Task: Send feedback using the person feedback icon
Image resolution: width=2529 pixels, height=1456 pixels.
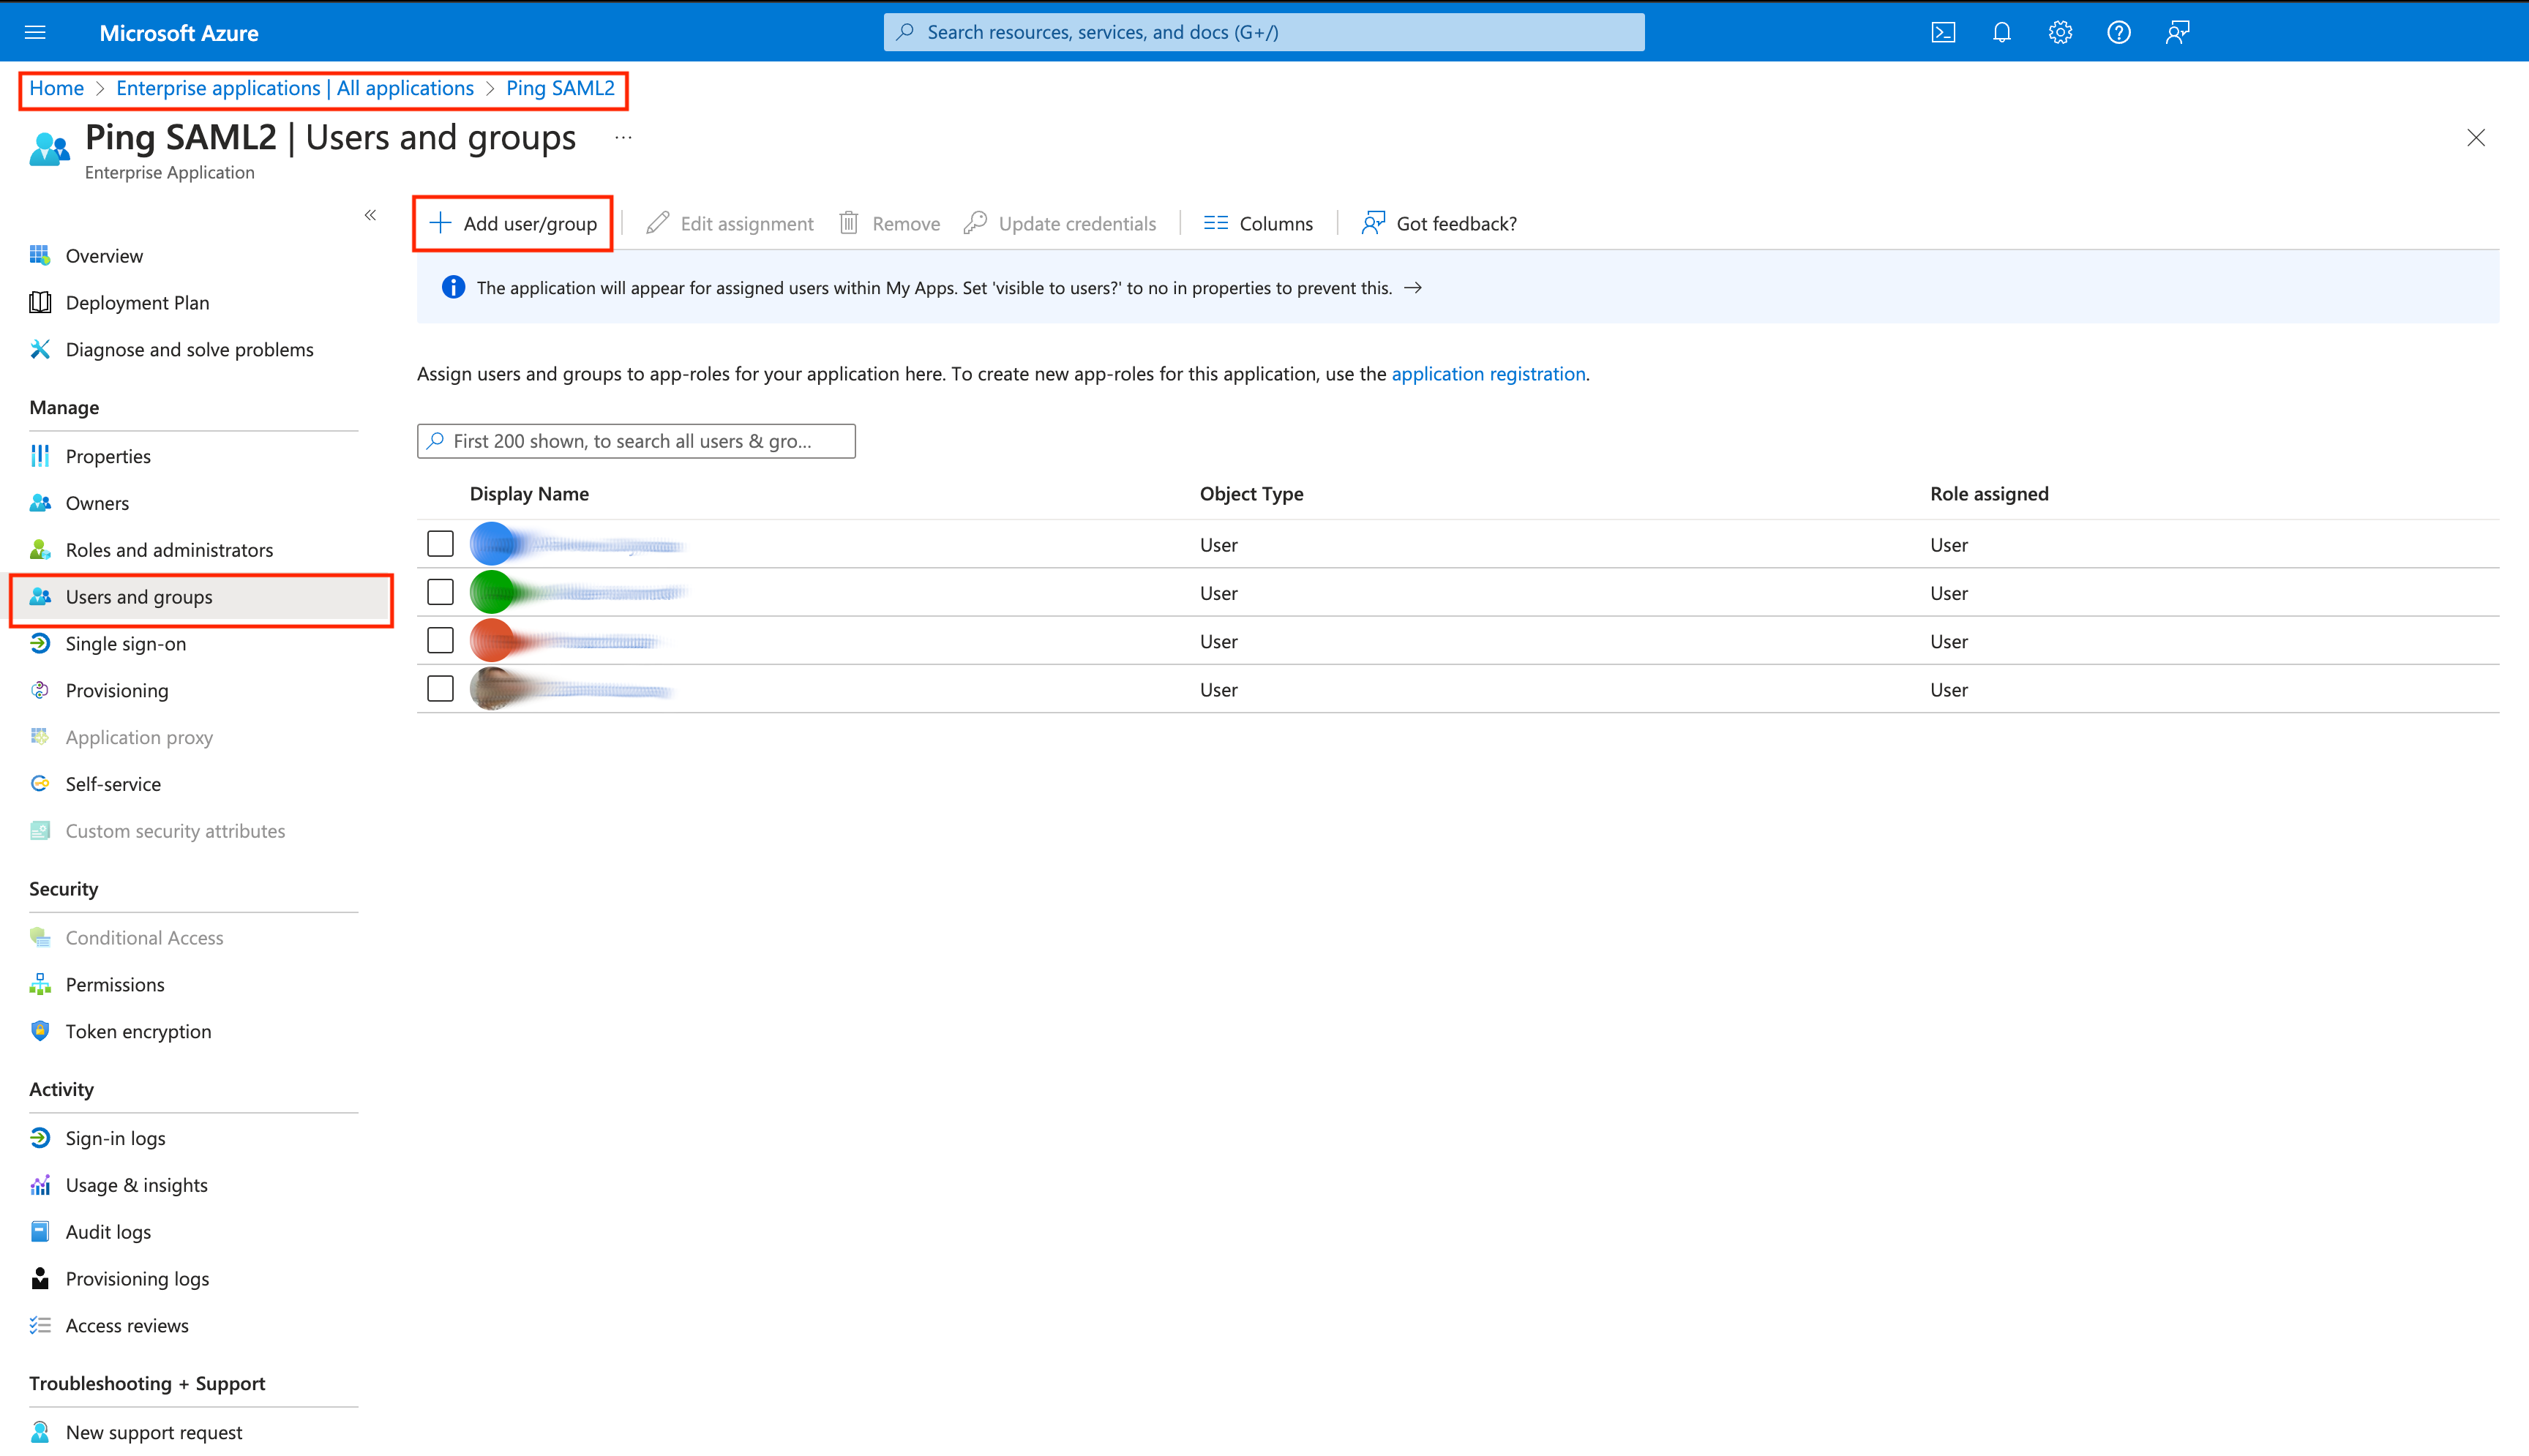Action: pyautogui.click(x=2177, y=31)
